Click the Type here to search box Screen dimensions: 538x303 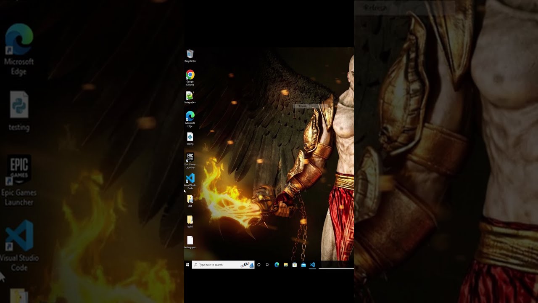click(x=223, y=265)
